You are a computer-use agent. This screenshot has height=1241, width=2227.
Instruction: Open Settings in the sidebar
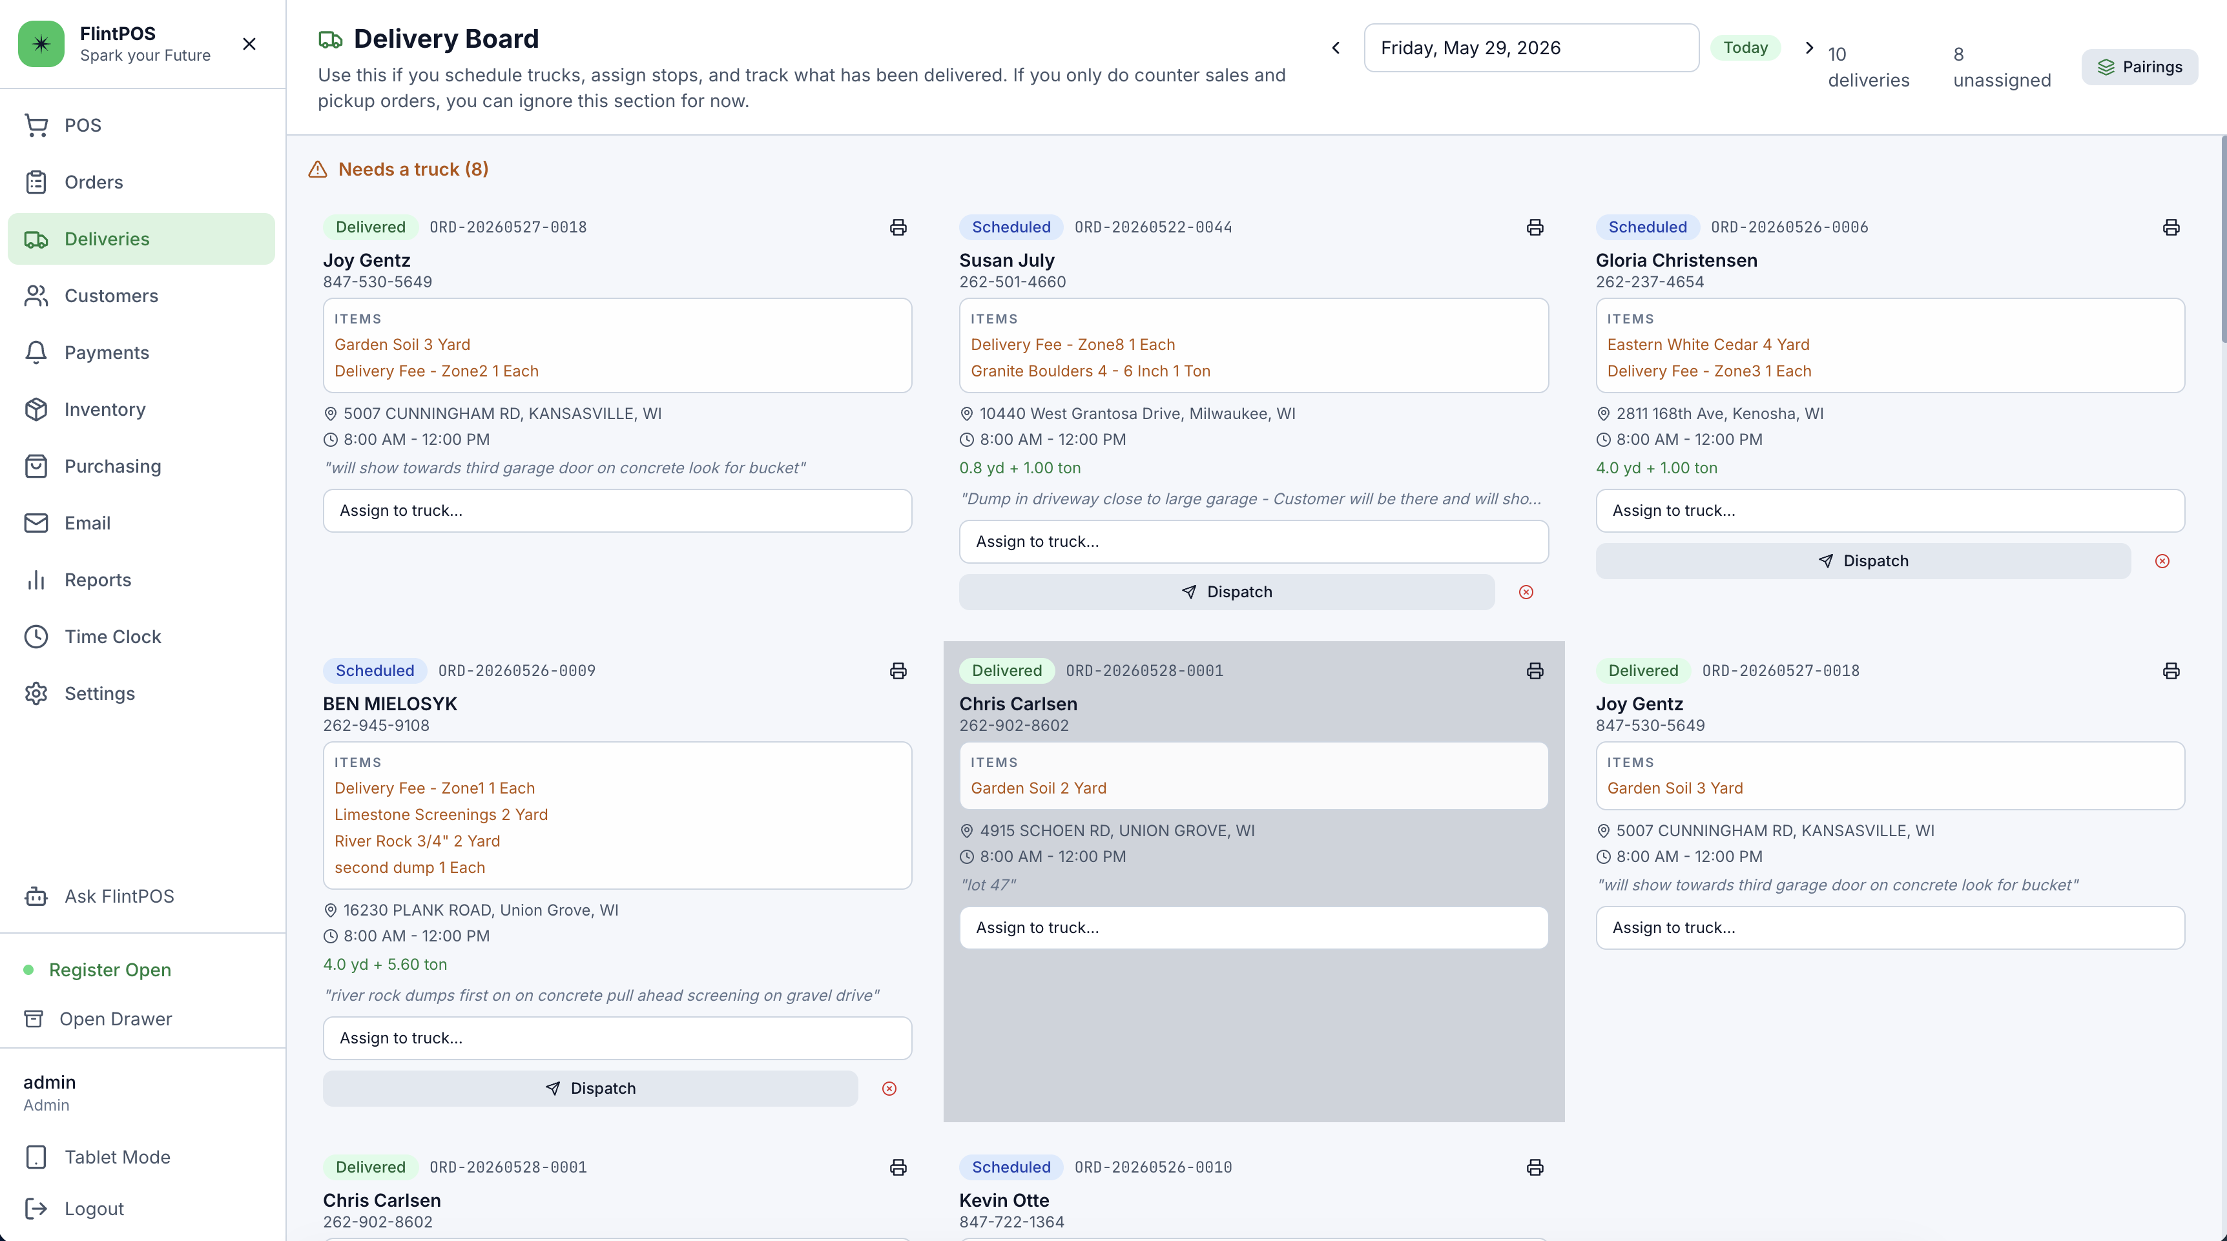click(141, 694)
